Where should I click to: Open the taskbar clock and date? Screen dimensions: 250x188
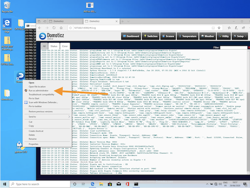(235, 184)
